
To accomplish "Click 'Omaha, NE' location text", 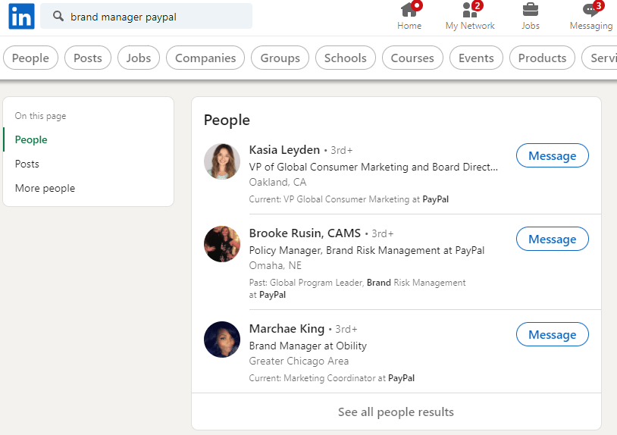I will click(275, 265).
